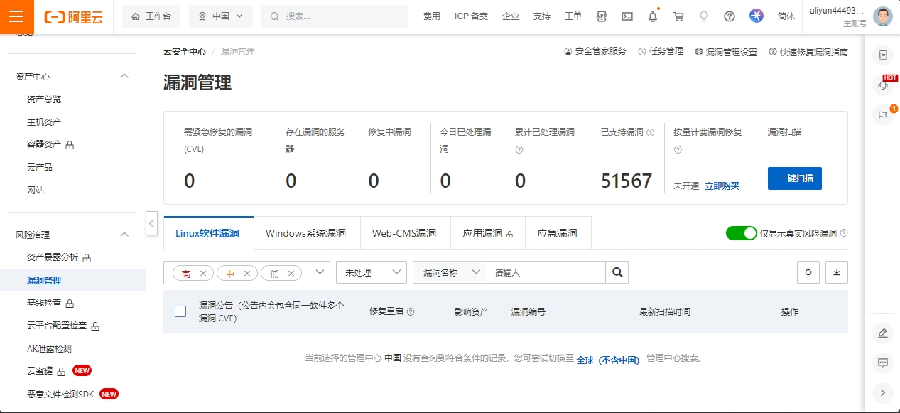The height and width of the screenshot is (413, 900).
Task: Click the 一键扫描 scan button
Action: click(793, 178)
